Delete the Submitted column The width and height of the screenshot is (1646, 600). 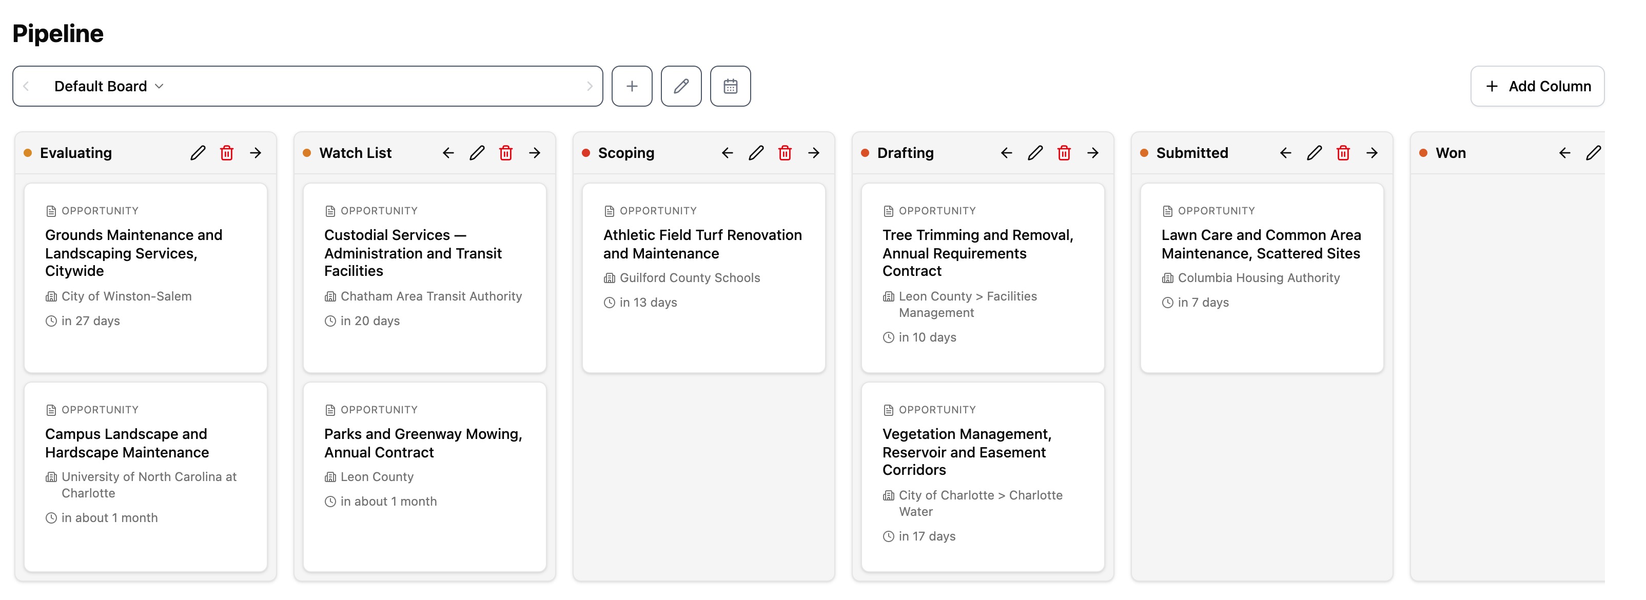coord(1343,153)
